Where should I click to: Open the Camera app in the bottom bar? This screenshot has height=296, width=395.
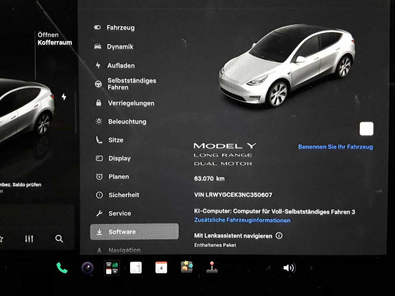pyautogui.click(x=88, y=268)
